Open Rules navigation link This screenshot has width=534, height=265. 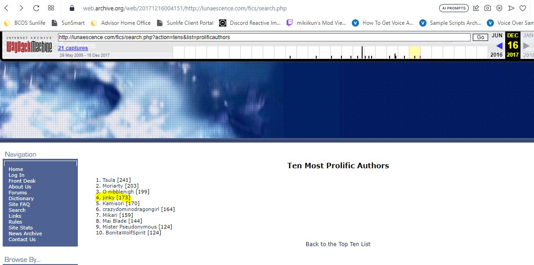[15, 222]
